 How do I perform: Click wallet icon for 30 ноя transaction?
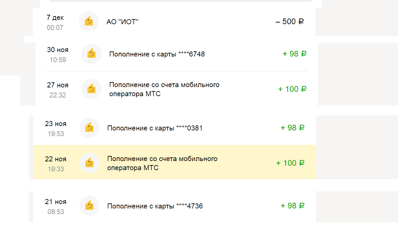pyautogui.click(x=91, y=54)
